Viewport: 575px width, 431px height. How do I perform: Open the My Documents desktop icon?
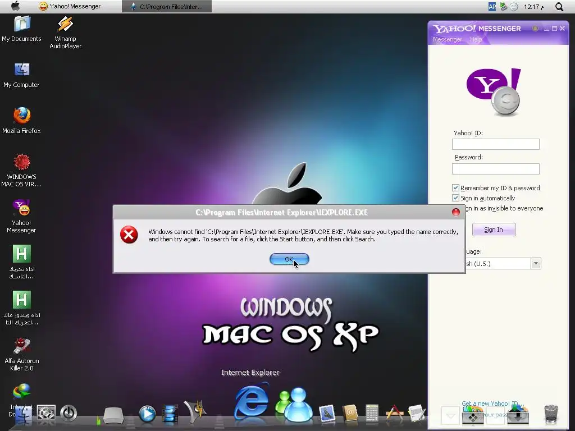pos(22,29)
